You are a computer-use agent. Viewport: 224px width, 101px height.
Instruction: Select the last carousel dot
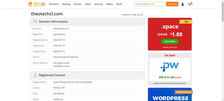click(185, 83)
